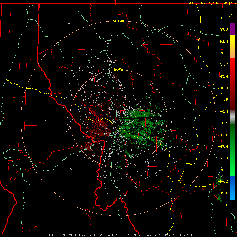The height and width of the screenshot is (237, 237).
Task: Select the 45.6 velocity scale label
Action: (224, 76)
